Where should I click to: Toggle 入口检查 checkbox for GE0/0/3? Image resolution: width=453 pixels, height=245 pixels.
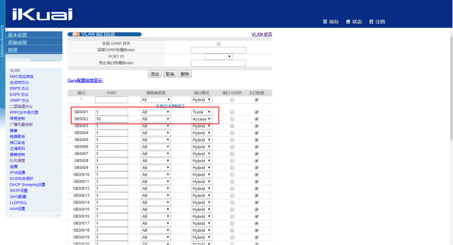[x=257, y=126]
